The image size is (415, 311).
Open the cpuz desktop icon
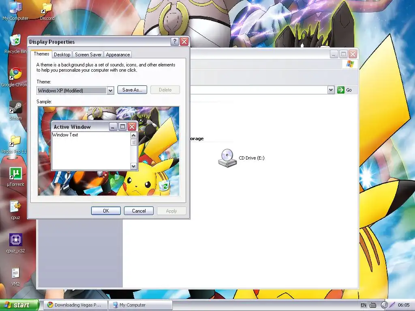pos(15,210)
